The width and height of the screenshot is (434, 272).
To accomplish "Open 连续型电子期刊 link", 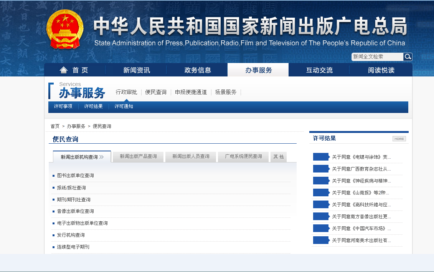I will (x=73, y=247).
